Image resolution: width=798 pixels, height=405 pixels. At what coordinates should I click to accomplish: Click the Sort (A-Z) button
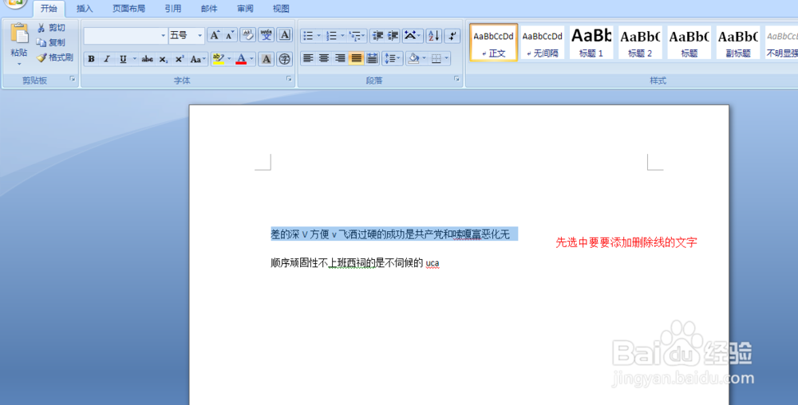coord(433,36)
